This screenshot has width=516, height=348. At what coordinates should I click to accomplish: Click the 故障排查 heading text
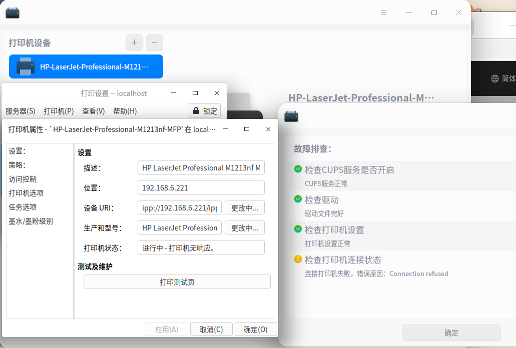point(312,149)
